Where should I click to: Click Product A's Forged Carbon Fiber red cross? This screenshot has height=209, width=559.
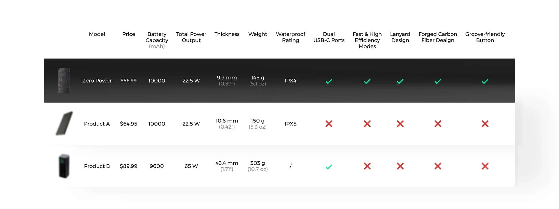pyautogui.click(x=438, y=124)
